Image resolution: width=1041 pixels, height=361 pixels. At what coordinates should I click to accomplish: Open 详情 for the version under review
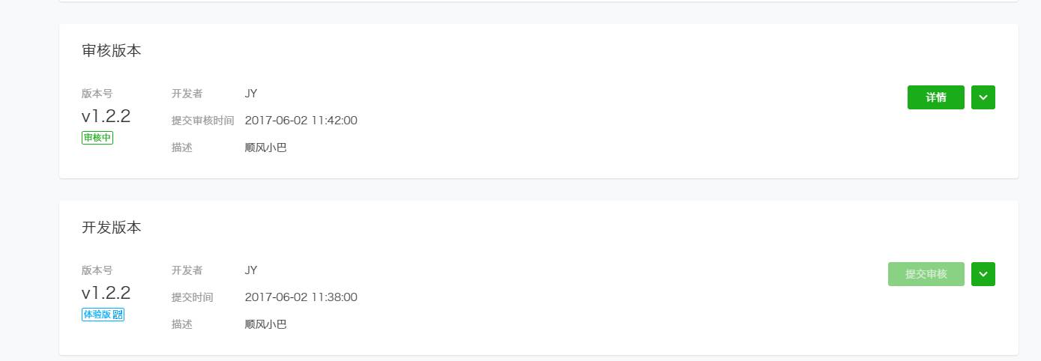coord(935,97)
